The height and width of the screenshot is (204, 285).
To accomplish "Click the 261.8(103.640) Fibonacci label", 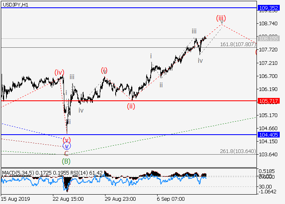I will 238,151.
